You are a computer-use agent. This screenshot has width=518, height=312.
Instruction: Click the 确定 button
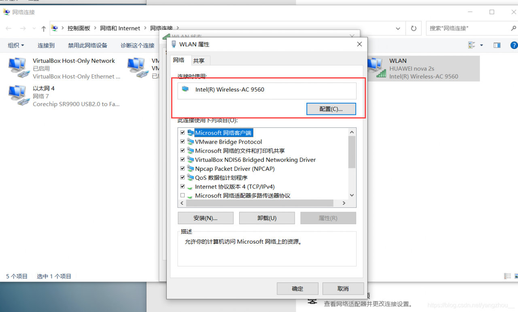click(297, 289)
